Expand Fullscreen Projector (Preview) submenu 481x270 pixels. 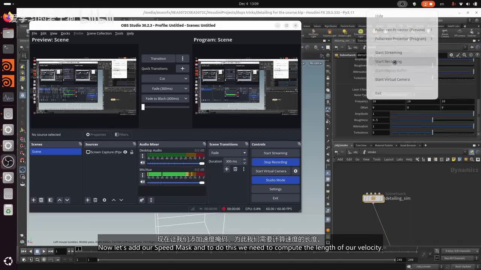point(404,30)
